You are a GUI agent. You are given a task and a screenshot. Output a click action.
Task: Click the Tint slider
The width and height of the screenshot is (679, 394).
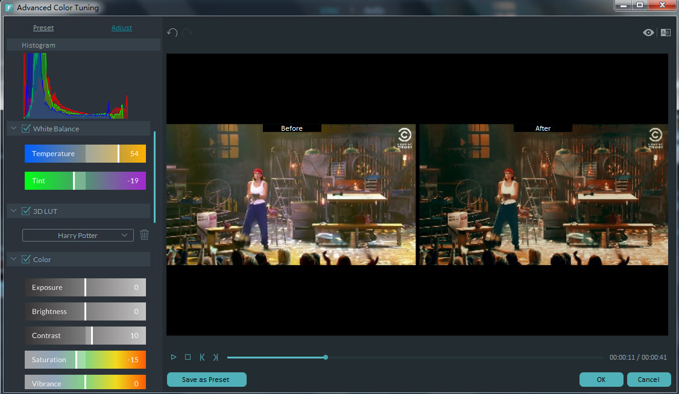(x=85, y=181)
